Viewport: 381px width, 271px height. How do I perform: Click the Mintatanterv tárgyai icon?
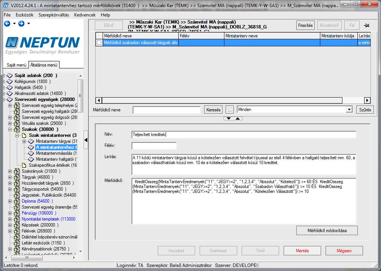tap(31, 141)
